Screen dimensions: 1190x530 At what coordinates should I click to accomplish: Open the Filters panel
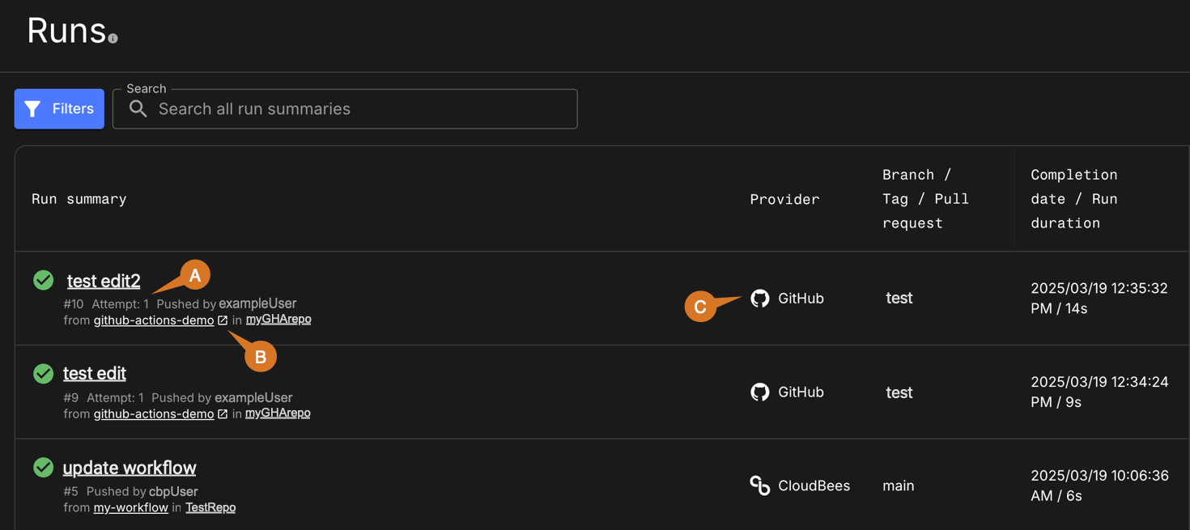59,109
